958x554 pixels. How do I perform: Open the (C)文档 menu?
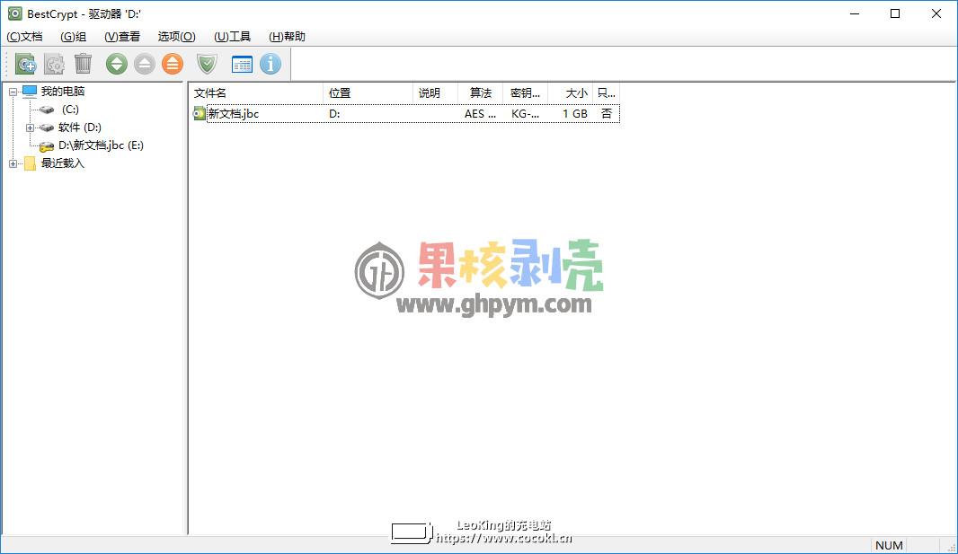coord(24,37)
